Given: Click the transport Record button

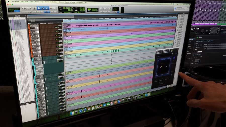Looking at the screenshot, I should pos(109,9).
